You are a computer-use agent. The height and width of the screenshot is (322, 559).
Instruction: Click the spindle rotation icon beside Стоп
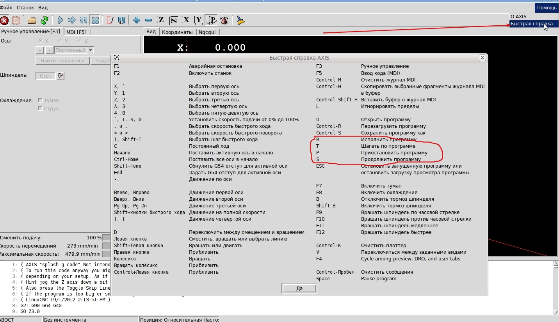point(61,76)
